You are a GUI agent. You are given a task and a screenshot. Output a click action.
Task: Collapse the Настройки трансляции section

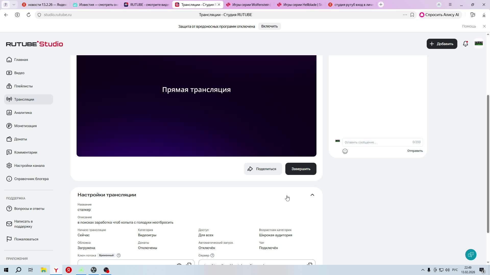coord(312,195)
